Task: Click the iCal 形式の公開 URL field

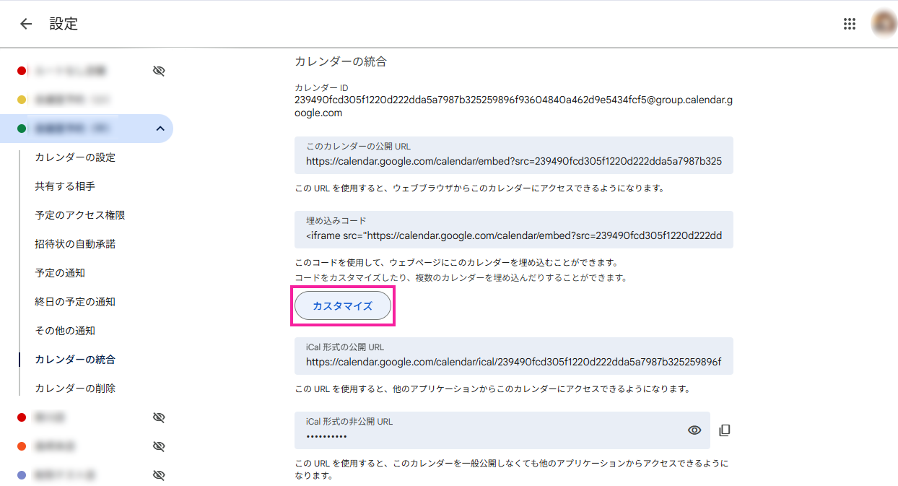Action: pos(513,362)
